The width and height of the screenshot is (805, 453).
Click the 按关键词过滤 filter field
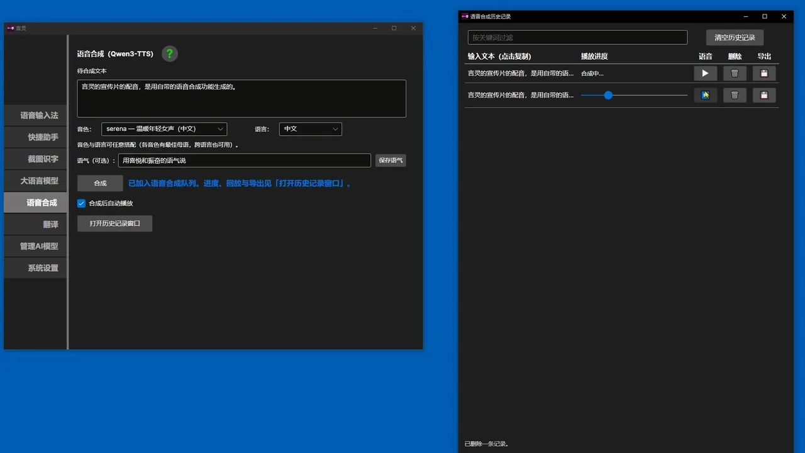click(x=577, y=38)
